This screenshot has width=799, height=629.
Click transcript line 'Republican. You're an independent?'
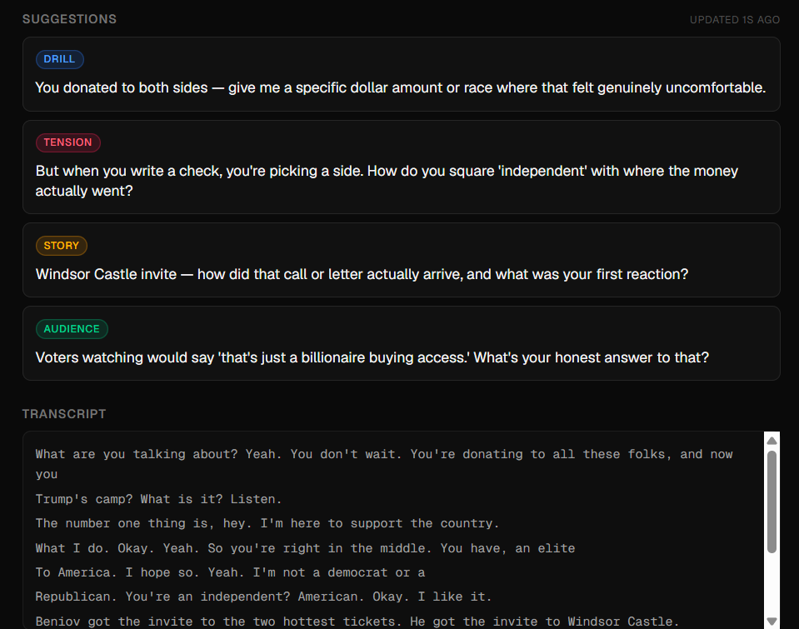(x=263, y=597)
